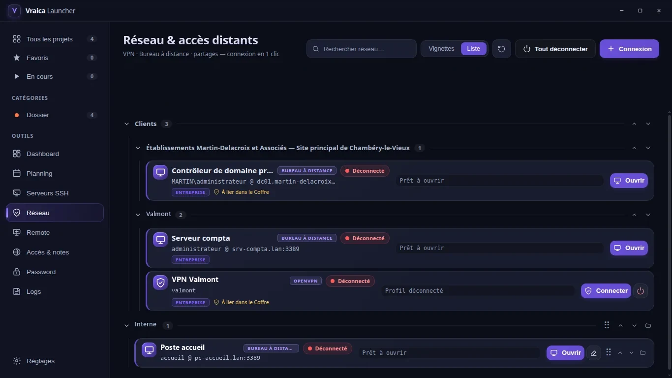Open the Logs section in sidebar

[55, 291]
